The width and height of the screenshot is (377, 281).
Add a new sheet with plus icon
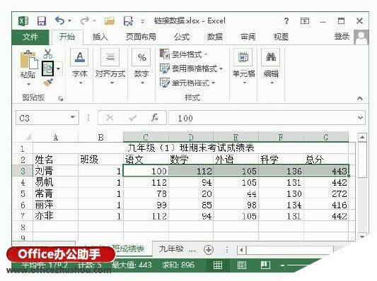pos(209,249)
